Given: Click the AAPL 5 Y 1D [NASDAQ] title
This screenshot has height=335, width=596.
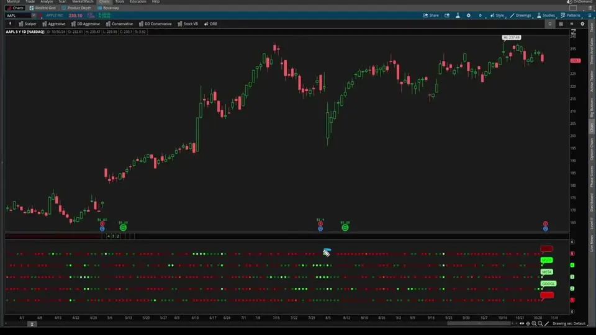Looking at the screenshot, I should point(25,32).
